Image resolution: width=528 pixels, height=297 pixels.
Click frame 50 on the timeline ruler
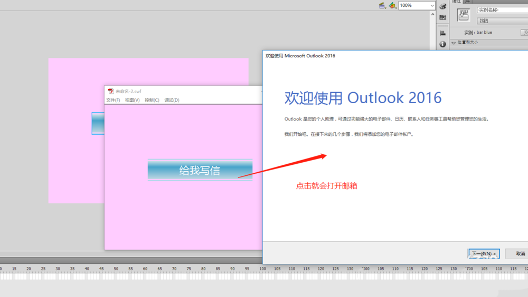116,269
